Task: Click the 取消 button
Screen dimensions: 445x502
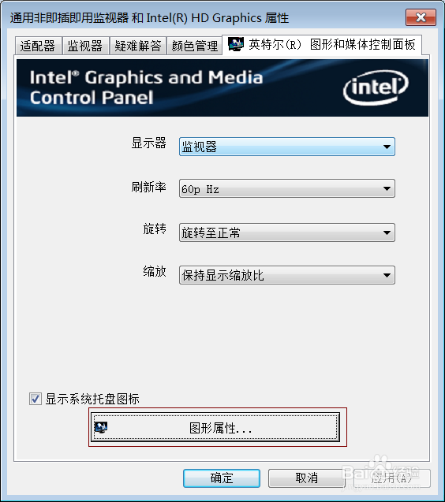Action: 306,478
